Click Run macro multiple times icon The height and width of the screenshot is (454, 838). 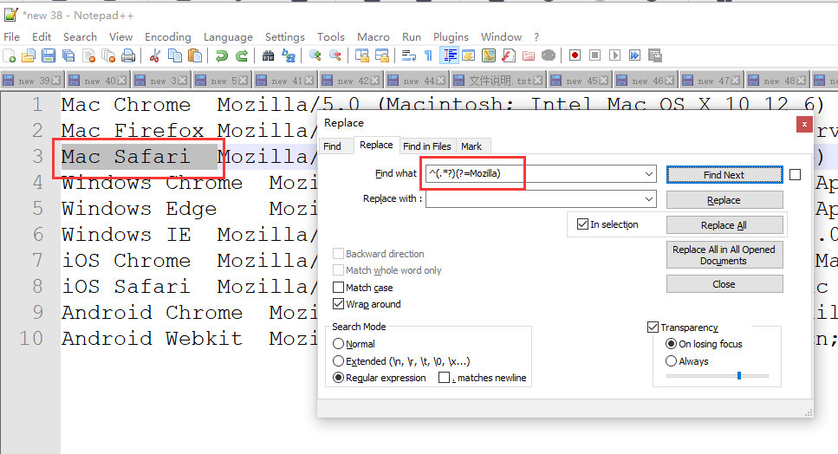pos(635,55)
